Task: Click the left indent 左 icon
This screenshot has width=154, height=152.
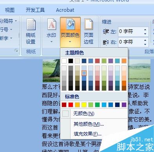Action: [106, 32]
